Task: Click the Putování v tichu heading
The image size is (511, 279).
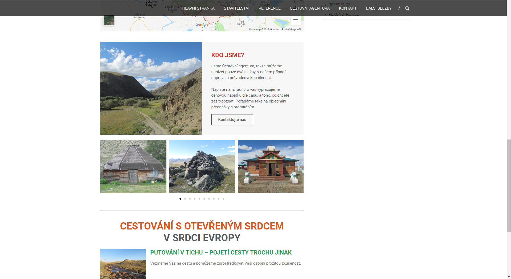Action: tap(221, 252)
